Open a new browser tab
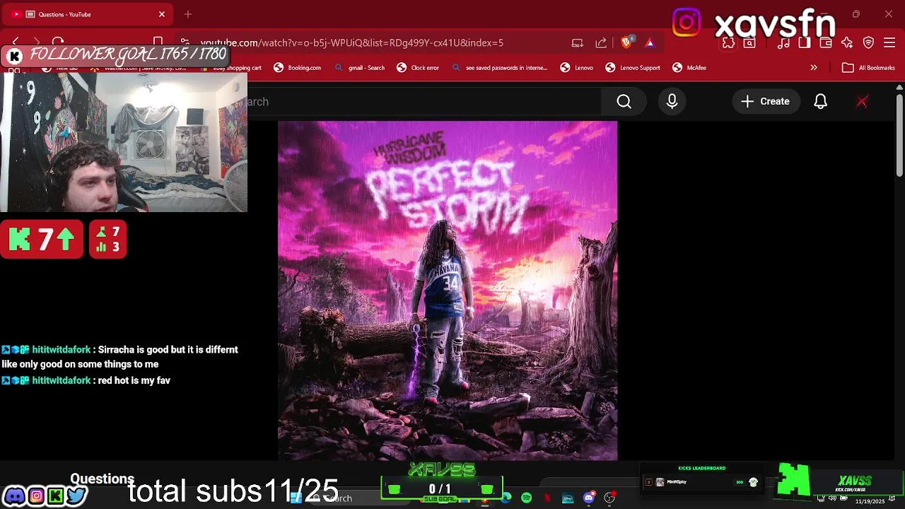This screenshot has height=509, width=905. click(188, 14)
